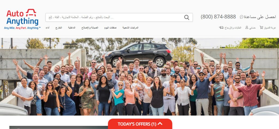Open the الطلبات والإرجاع link
Image resolution: width=279 pixels, height=129 pixels.
233,28
